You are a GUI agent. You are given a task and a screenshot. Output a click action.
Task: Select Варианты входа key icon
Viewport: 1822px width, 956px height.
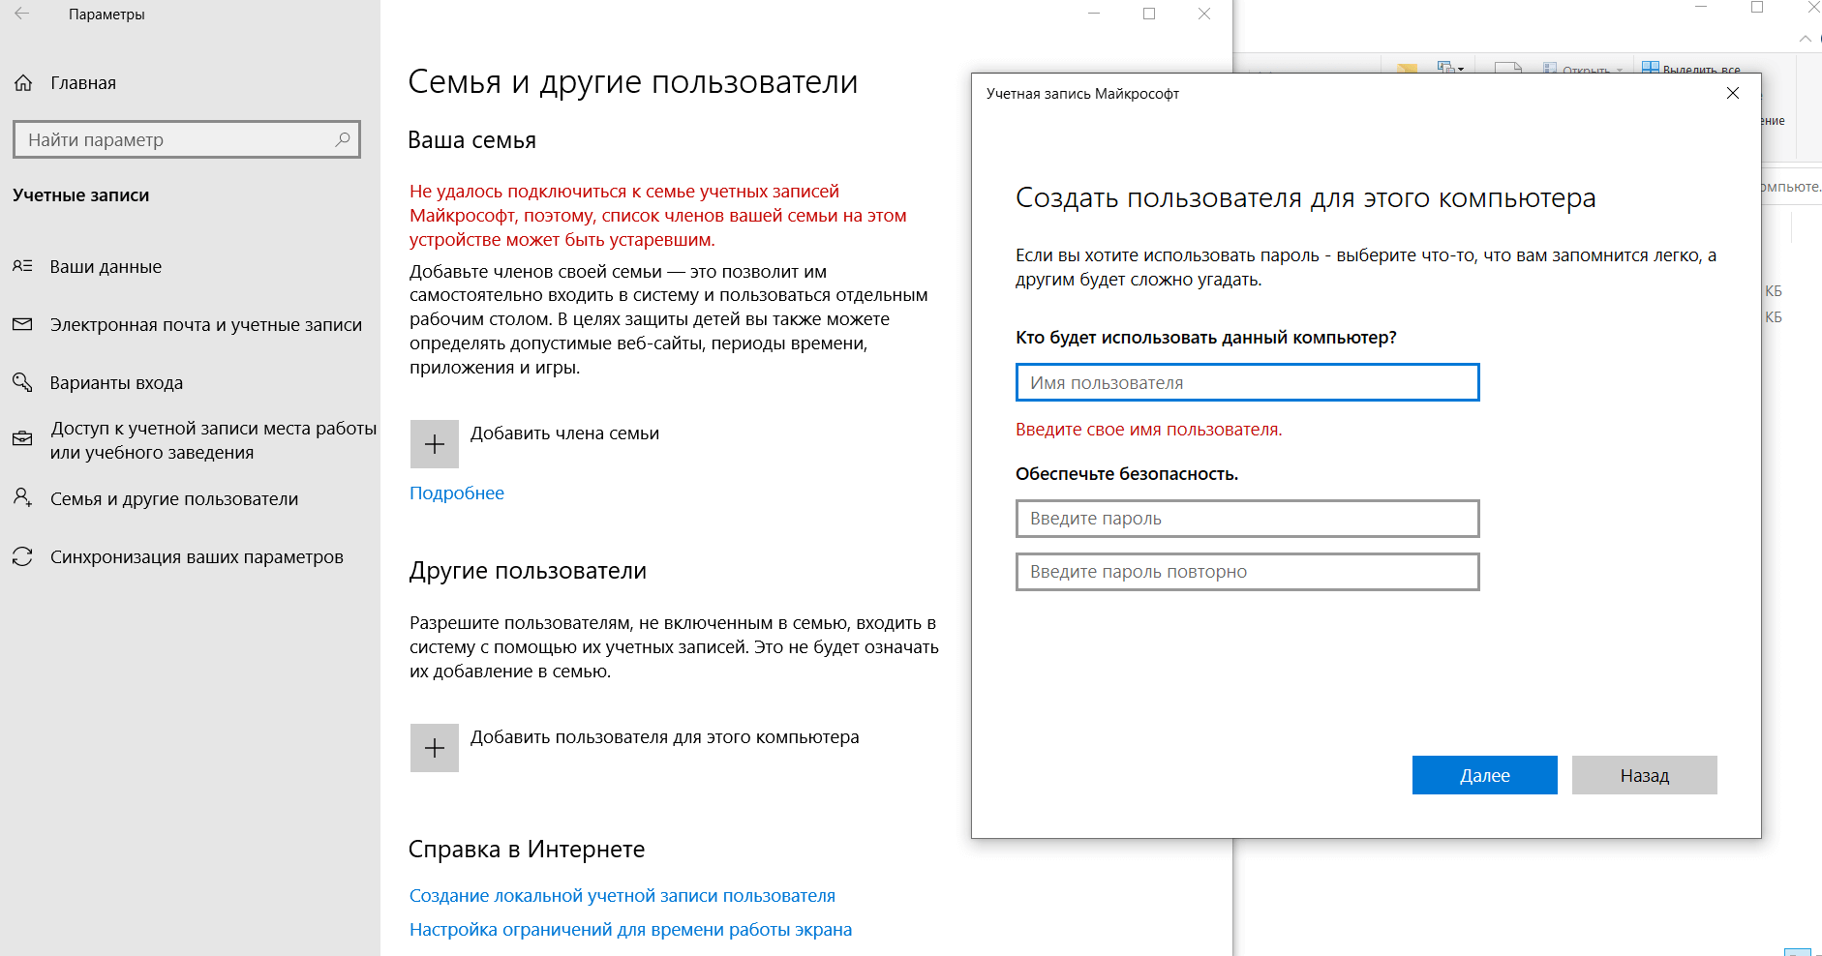point(22,382)
